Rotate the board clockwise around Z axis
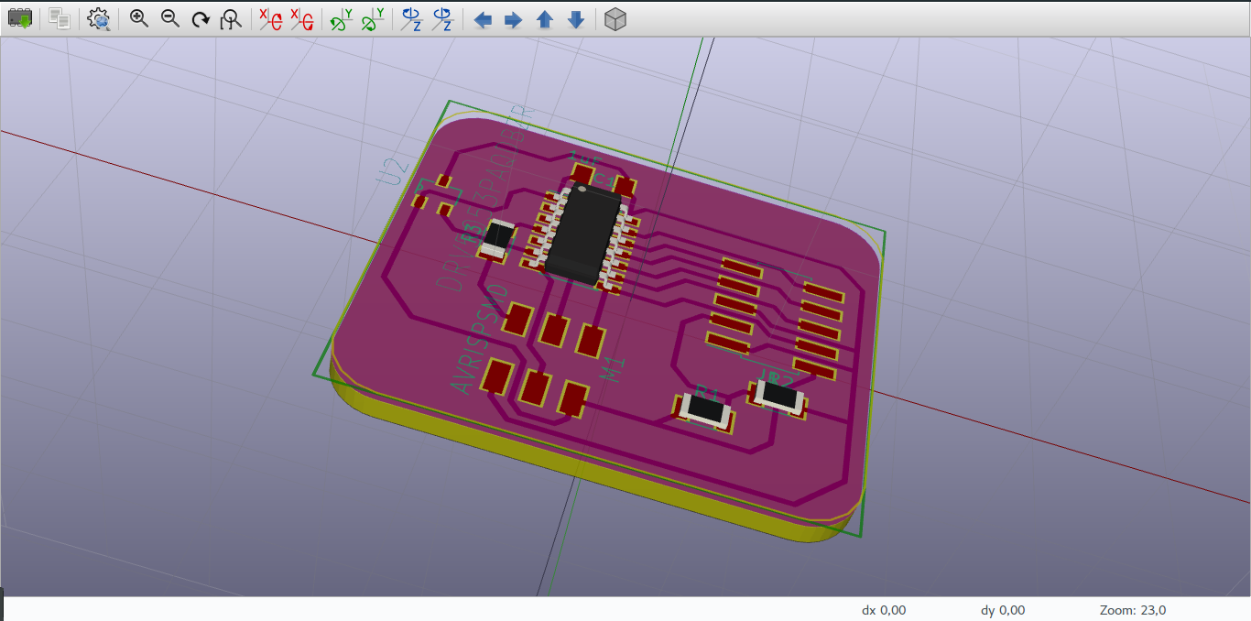1251x621 pixels. [409, 18]
